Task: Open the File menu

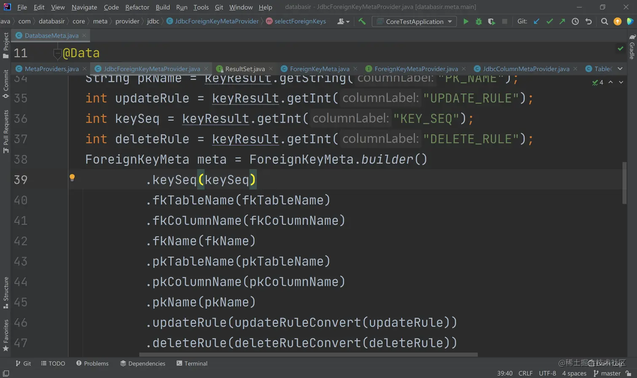Action: (x=22, y=7)
